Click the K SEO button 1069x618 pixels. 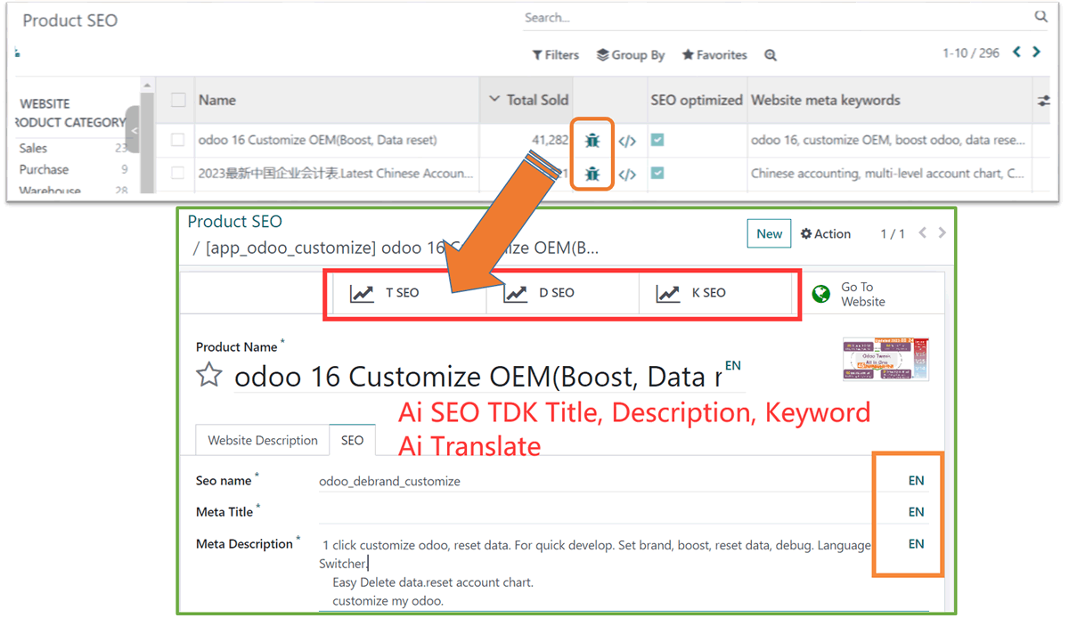715,293
